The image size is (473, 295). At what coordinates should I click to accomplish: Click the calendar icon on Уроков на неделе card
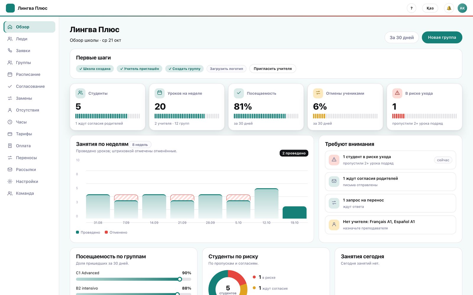[160, 93]
